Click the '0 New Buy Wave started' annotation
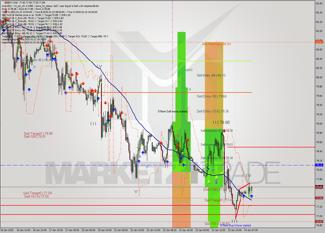 click(x=235, y=225)
